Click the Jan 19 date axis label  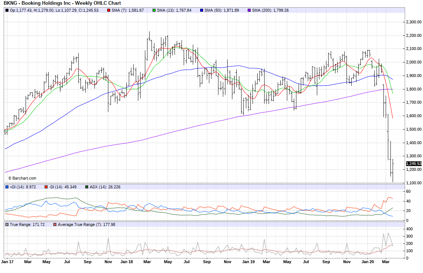248,262
